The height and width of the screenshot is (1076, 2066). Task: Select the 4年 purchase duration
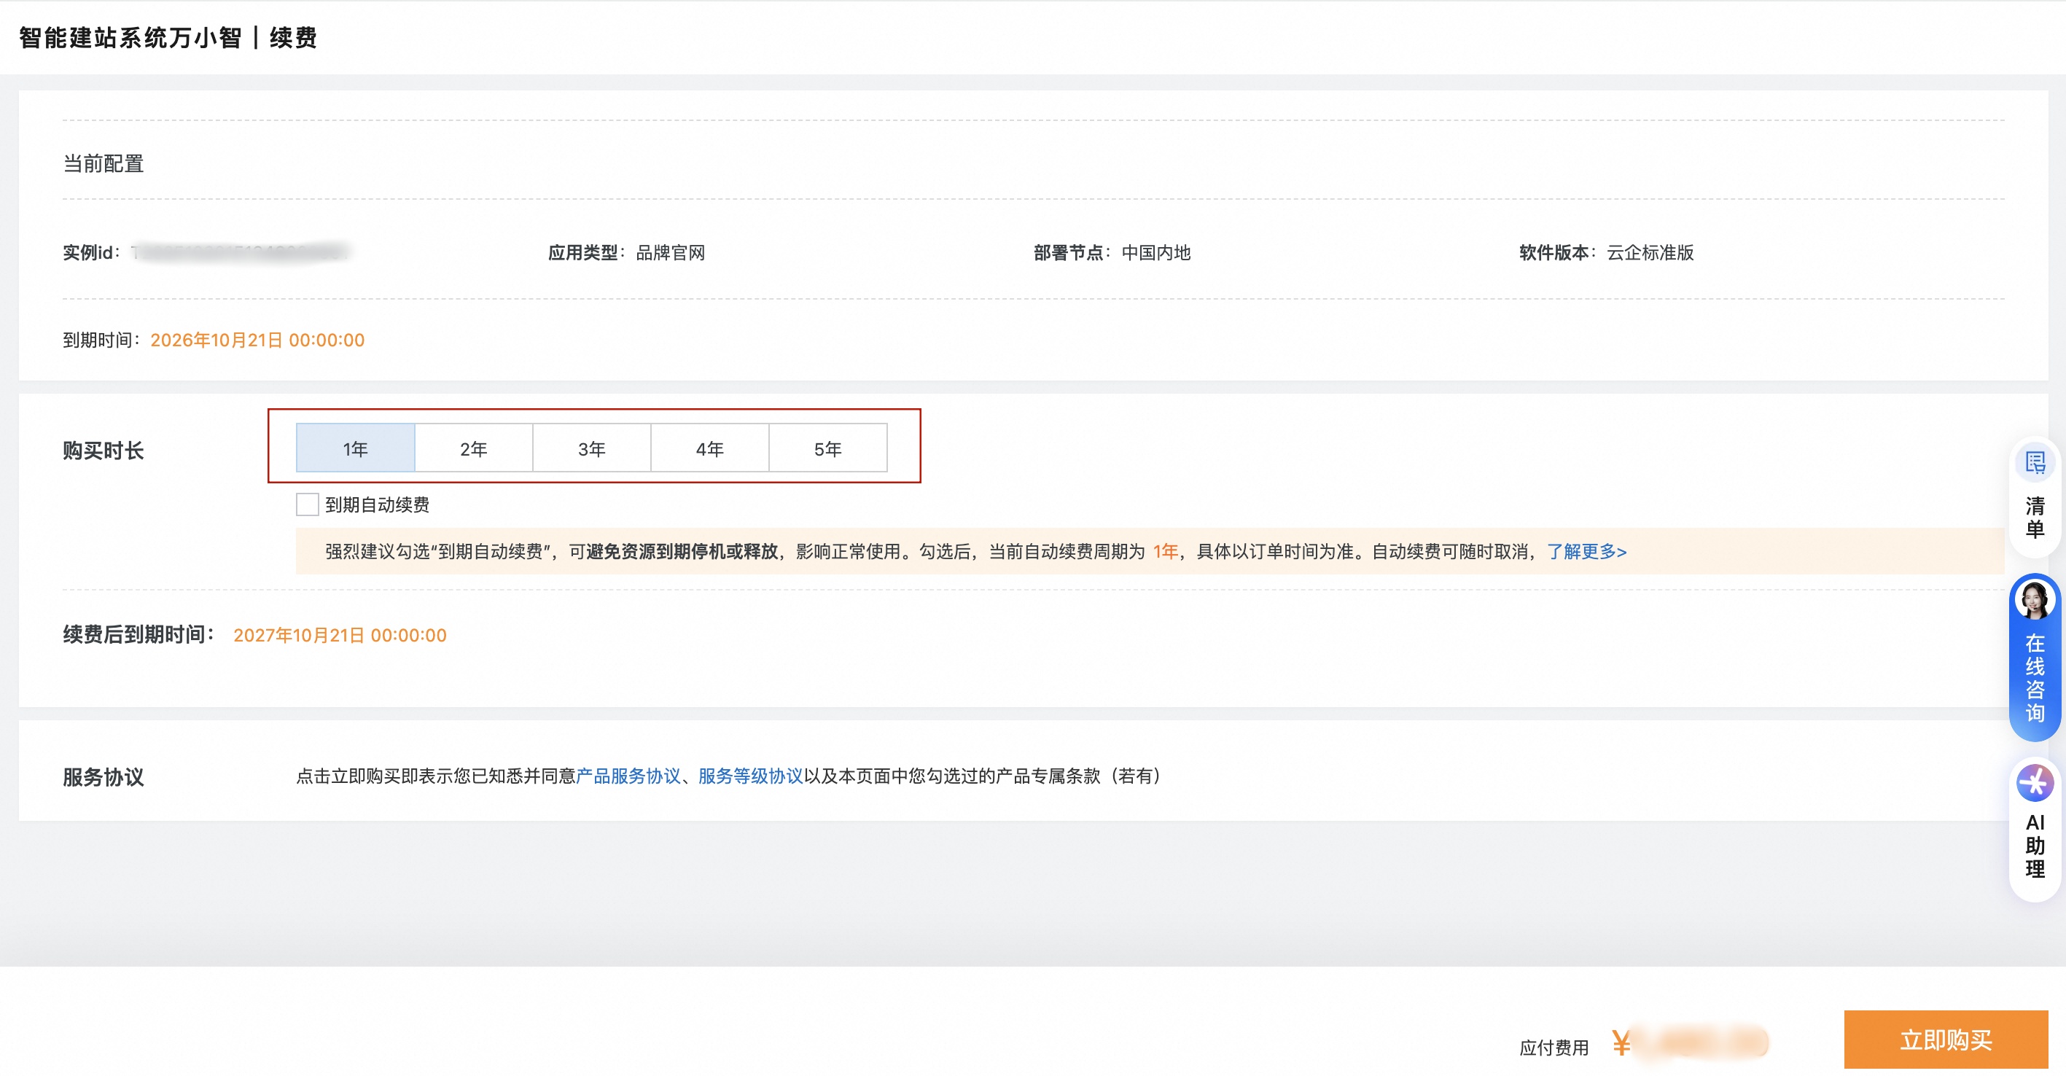[710, 448]
